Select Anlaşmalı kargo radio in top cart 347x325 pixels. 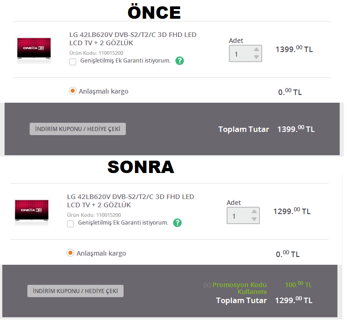click(x=73, y=91)
